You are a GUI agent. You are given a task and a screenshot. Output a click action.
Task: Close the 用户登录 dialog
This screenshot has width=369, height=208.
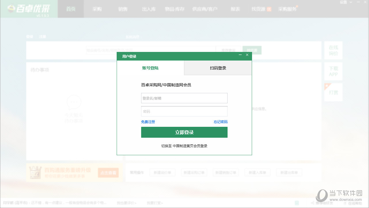pyautogui.click(x=247, y=55)
